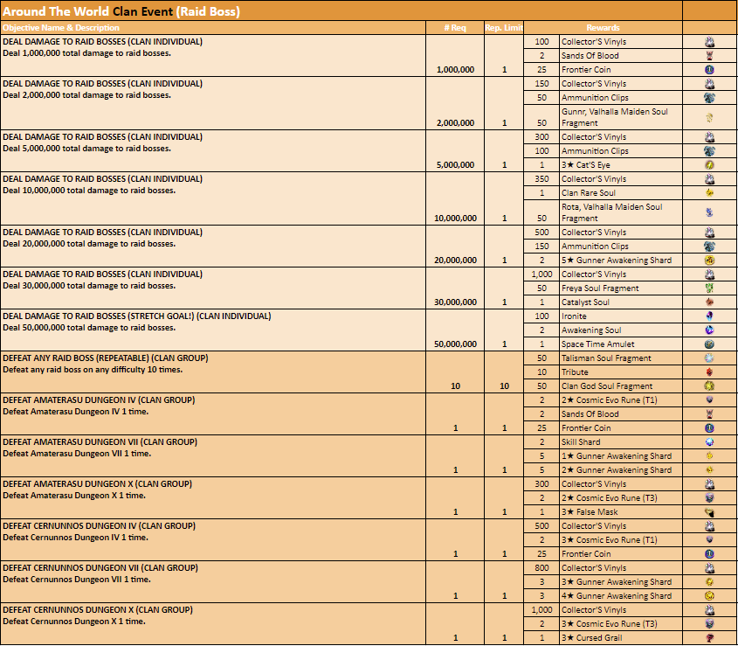
Task: Click the 'Rep. Limit' column header
Action: point(504,28)
